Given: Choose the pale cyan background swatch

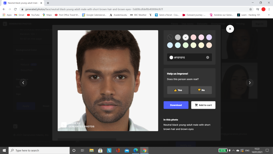Looking at the screenshot, I should click(178, 45).
